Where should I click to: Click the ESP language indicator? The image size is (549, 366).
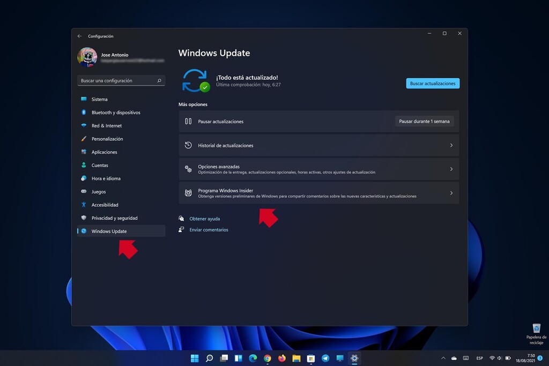[480, 358]
